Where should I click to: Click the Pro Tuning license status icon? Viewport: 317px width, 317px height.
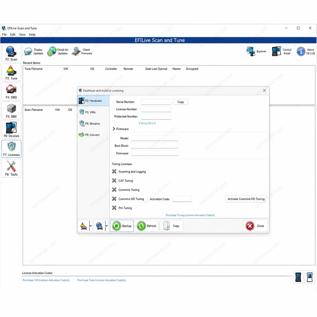pyautogui.click(x=114, y=208)
